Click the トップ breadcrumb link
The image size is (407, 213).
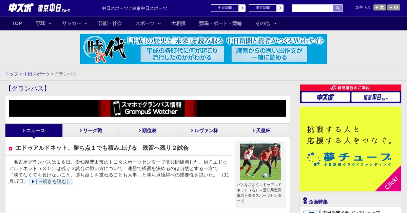pyautogui.click(x=12, y=74)
